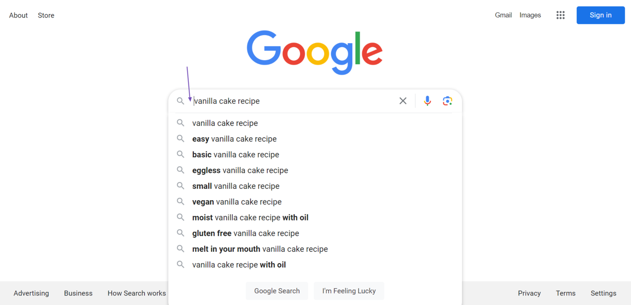Image resolution: width=631 pixels, height=305 pixels.
Task: Open the Settings footer option
Action: pyautogui.click(x=603, y=293)
